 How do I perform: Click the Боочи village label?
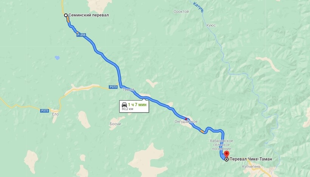tap(115, 124)
